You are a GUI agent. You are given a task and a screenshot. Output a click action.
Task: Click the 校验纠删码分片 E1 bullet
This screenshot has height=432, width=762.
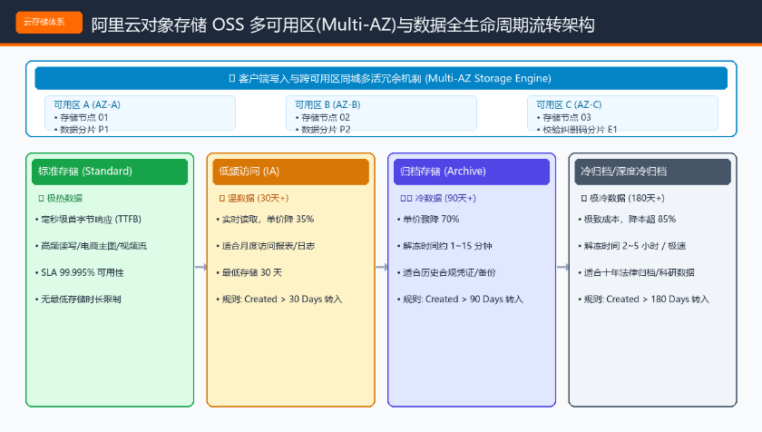tap(577, 129)
